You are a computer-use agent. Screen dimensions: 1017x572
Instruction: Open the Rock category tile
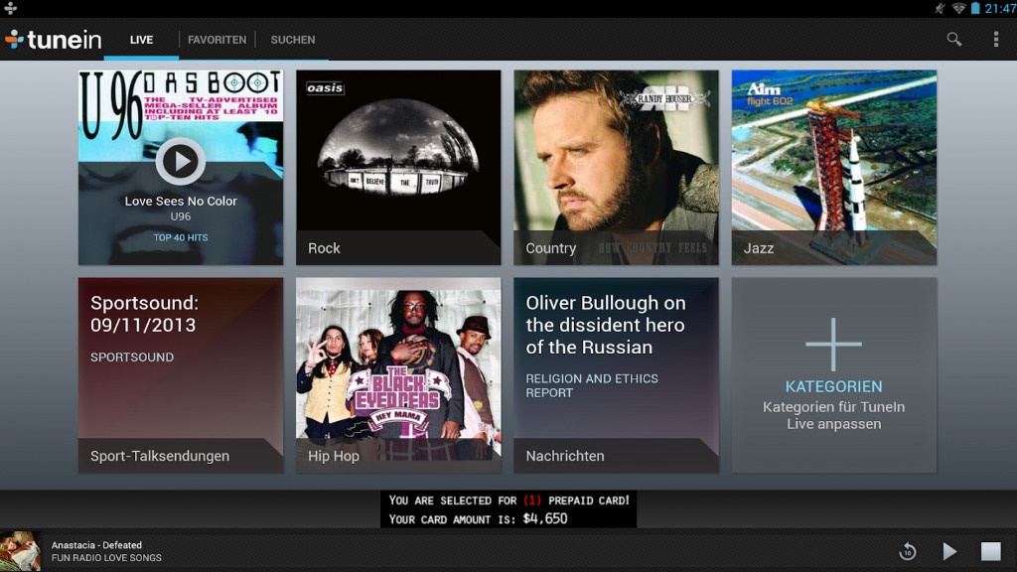pyautogui.click(x=398, y=167)
